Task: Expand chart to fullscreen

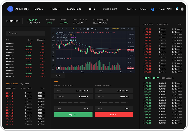Action: point(128,29)
